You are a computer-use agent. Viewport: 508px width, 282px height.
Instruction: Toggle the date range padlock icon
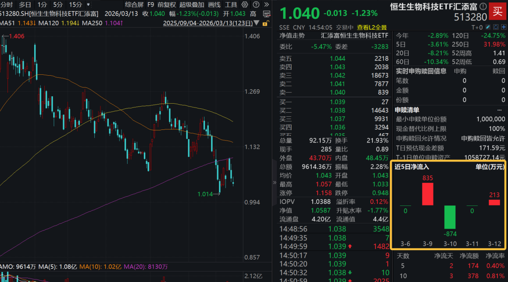coord(266,23)
